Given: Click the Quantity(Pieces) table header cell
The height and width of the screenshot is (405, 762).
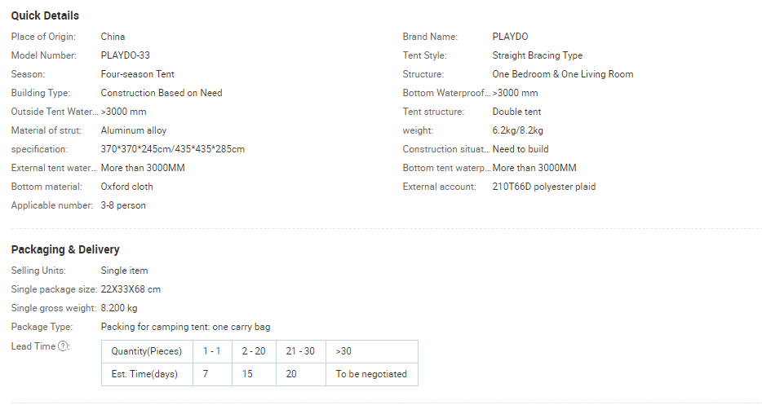Looking at the screenshot, I should (x=147, y=351).
